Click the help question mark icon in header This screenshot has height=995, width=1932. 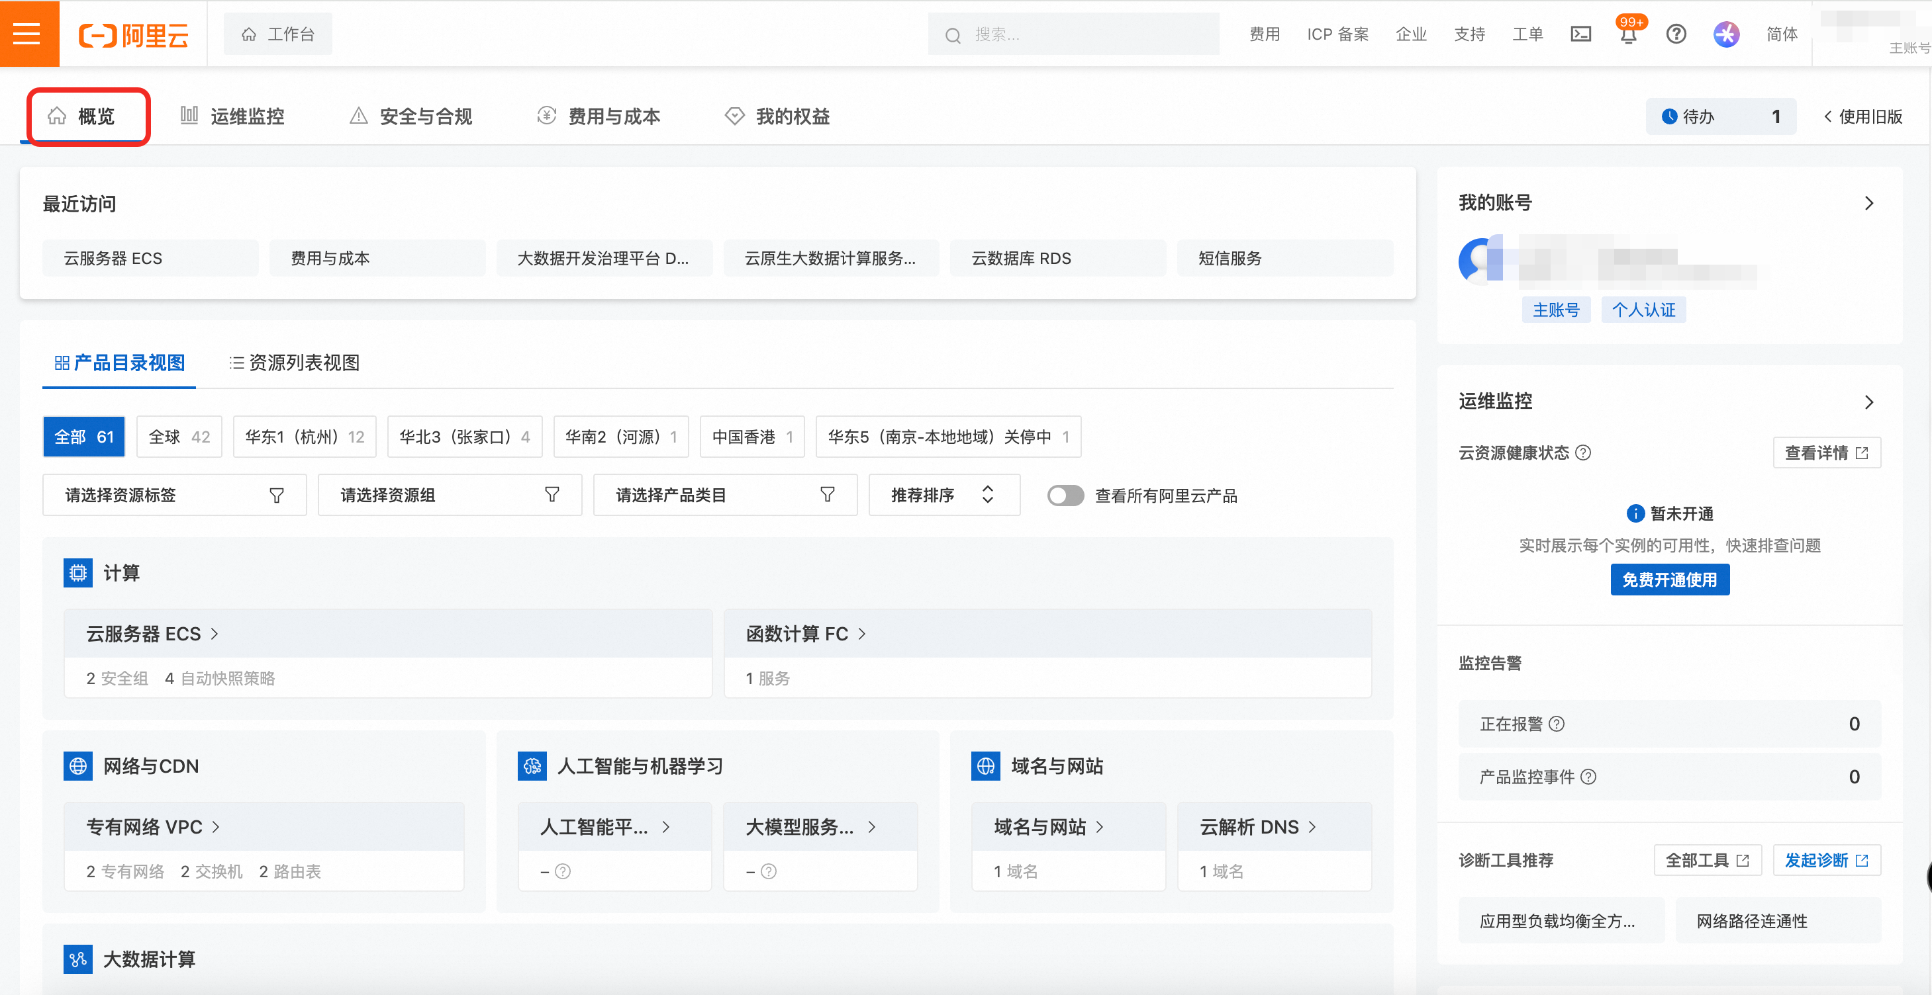(x=1676, y=34)
